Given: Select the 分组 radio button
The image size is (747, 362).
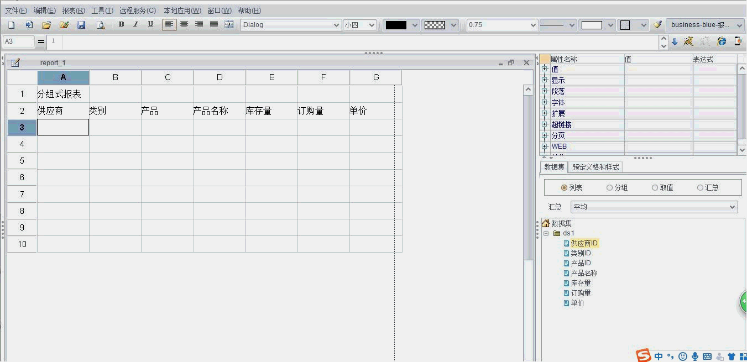Looking at the screenshot, I should tap(609, 188).
